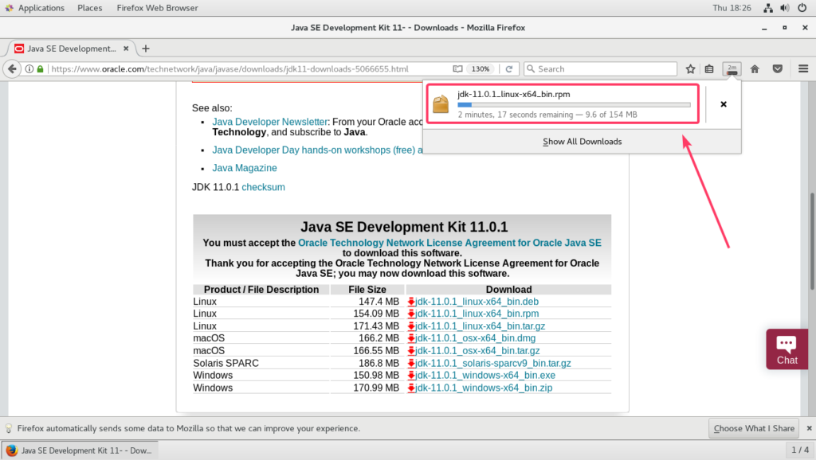Open site information icon in address bar
The image size is (816, 460).
[29, 68]
